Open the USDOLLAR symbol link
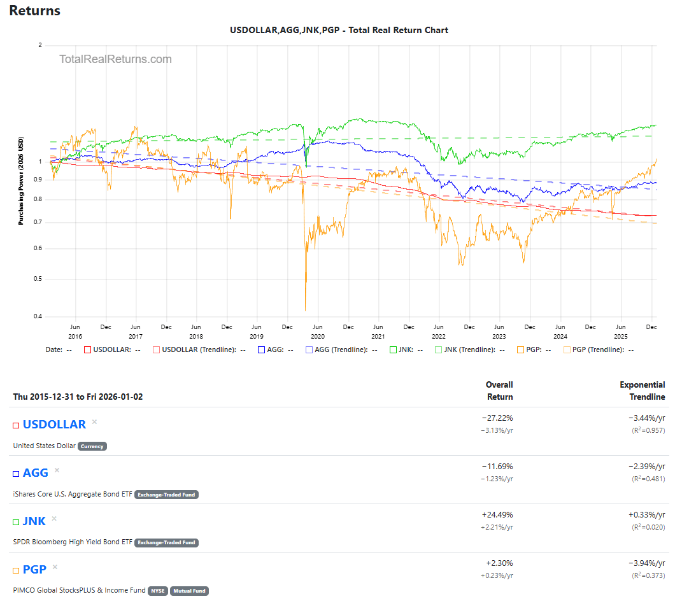 coord(54,425)
